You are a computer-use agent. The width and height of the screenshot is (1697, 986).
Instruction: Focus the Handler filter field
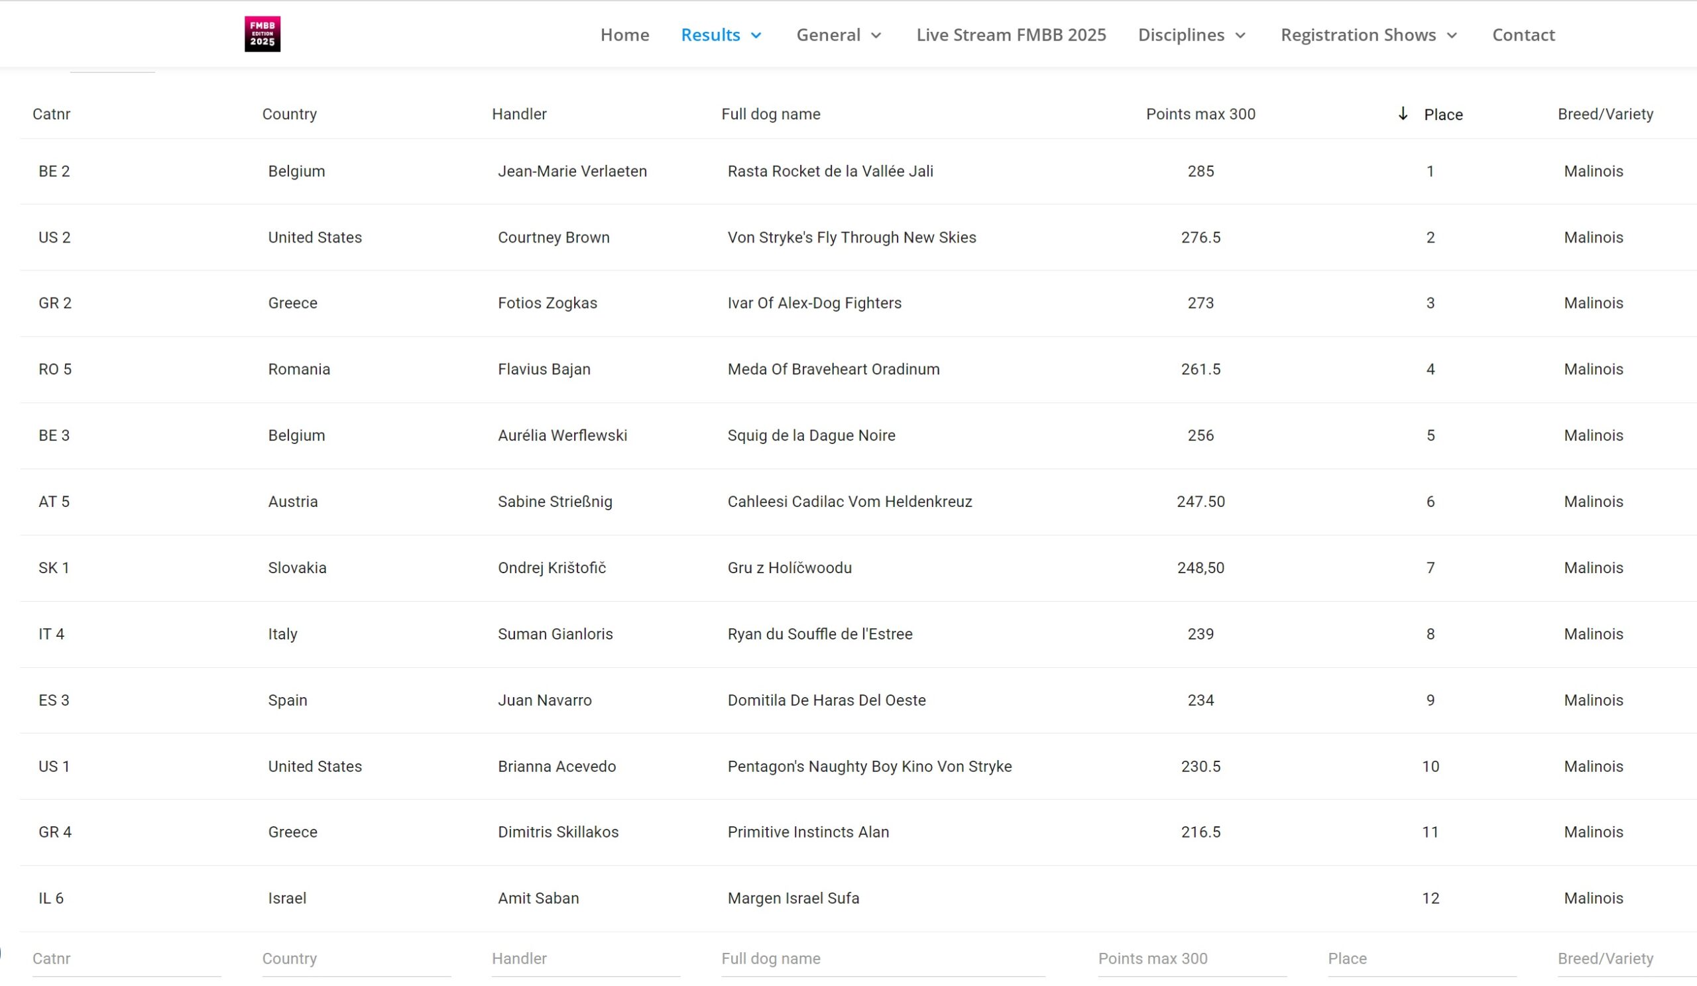coord(586,958)
